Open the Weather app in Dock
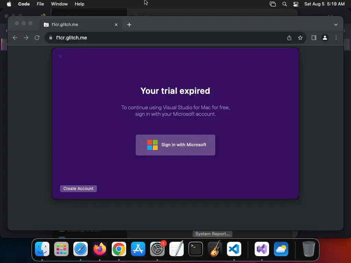Screen dimensions: 351x263 pos(281,249)
